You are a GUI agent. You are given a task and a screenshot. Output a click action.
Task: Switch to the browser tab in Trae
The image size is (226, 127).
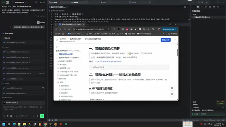tap(133, 2)
